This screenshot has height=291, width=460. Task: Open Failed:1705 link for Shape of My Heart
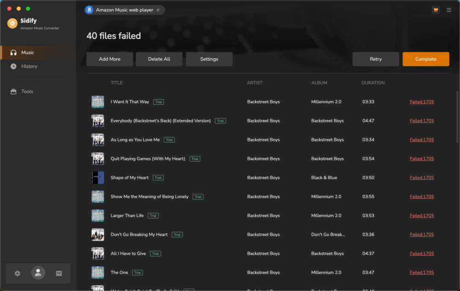click(421, 178)
